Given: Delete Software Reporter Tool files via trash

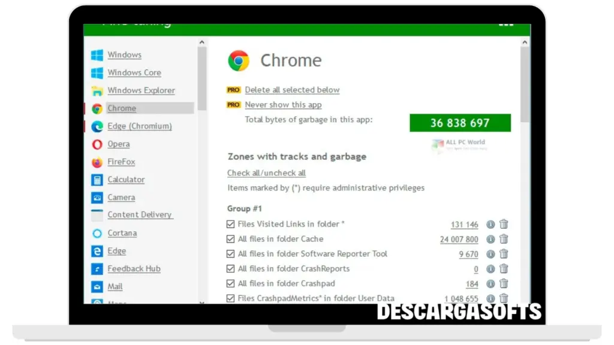Looking at the screenshot, I should click(x=504, y=254).
